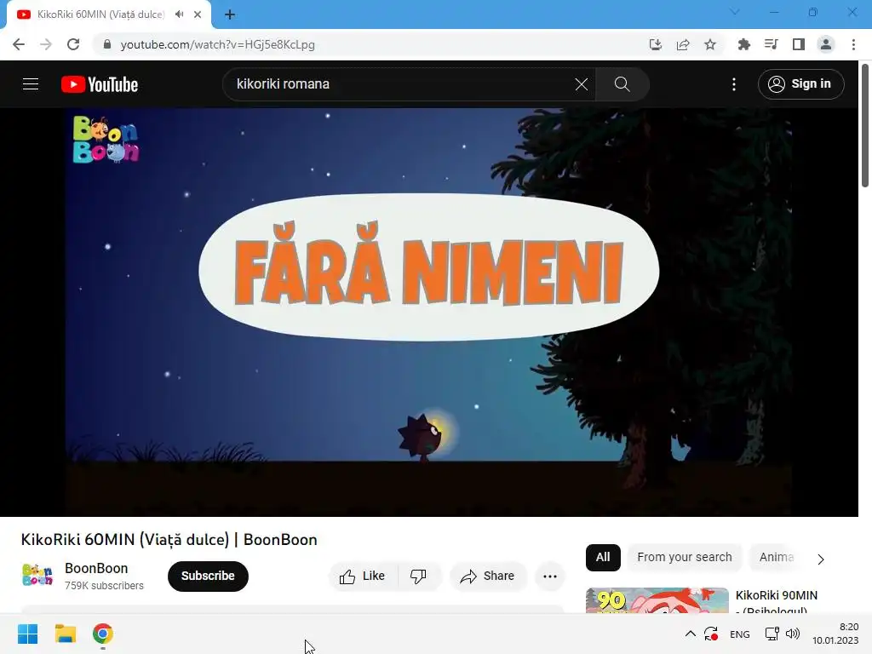Open Chrome three-dot menu
This screenshot has height=654, width=872.
click(x=853, y=44)
